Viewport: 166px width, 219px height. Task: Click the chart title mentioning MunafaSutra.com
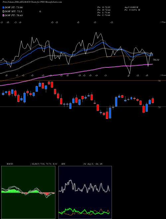click(x=32, y=2)
